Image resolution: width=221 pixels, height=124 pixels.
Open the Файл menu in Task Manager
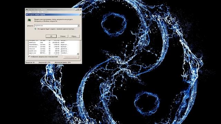28,12
